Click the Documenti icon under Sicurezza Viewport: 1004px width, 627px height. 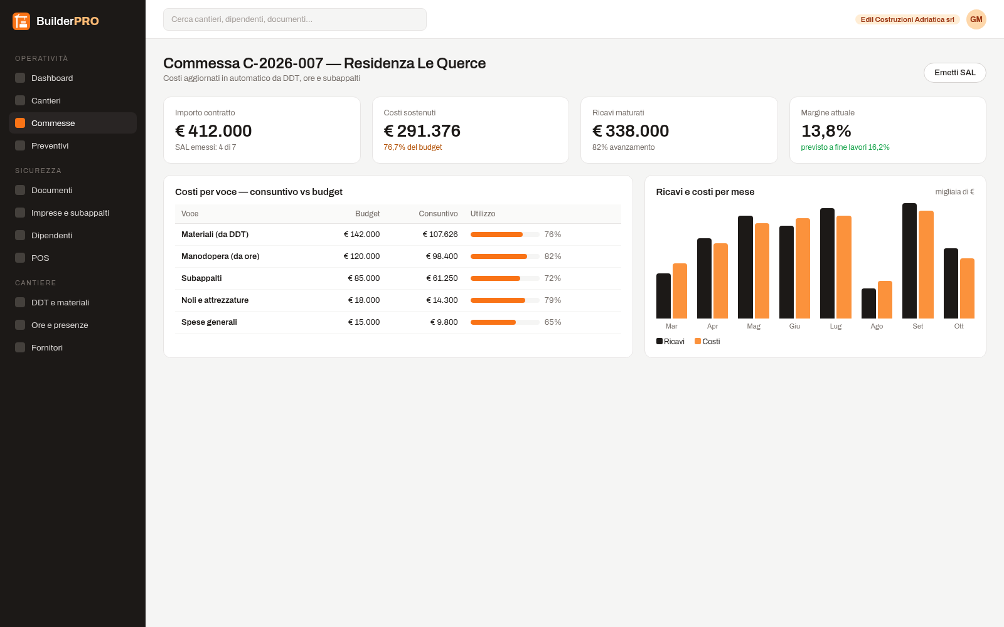20,190
